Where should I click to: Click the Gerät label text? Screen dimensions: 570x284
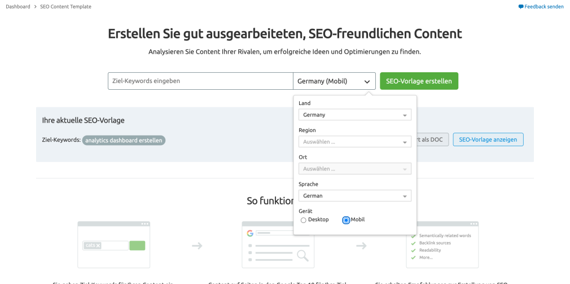coord(306,211)
